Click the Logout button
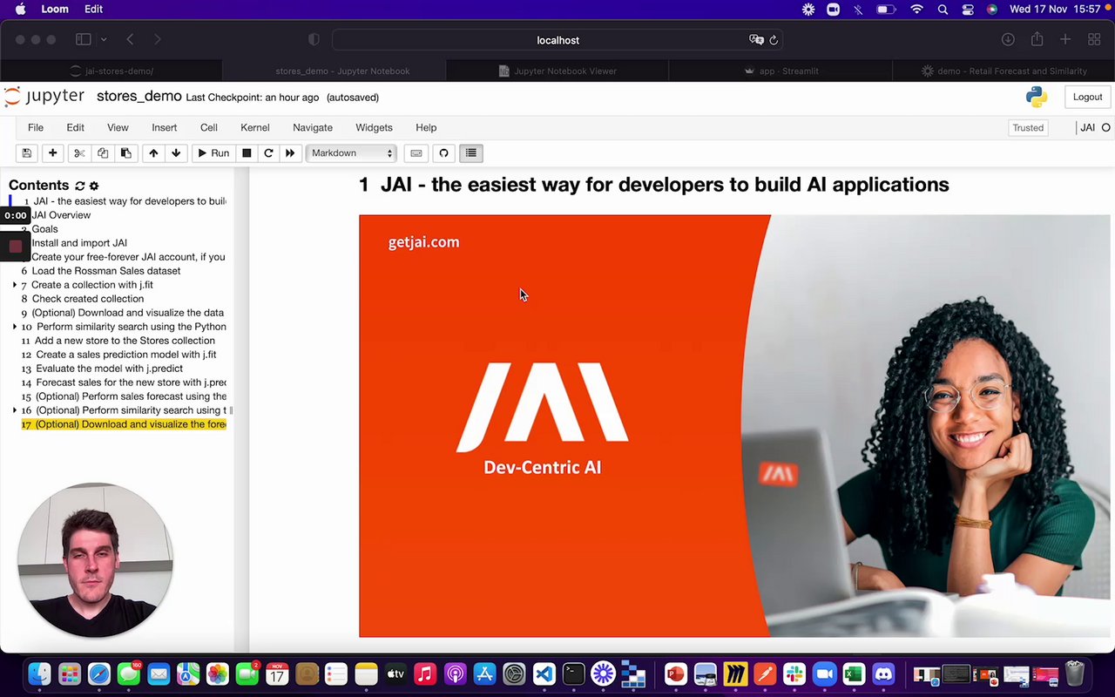The height and width of the screenshot is (697, 1115). pyautogui.click(x=1087, y=97)
